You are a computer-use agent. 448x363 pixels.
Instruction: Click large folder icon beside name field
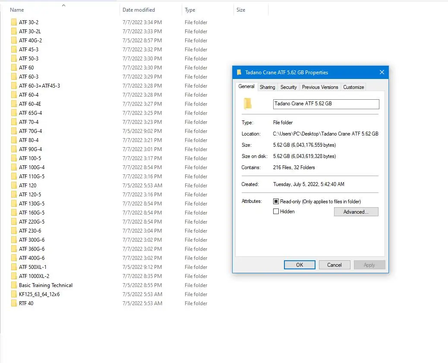coord(248,104)
